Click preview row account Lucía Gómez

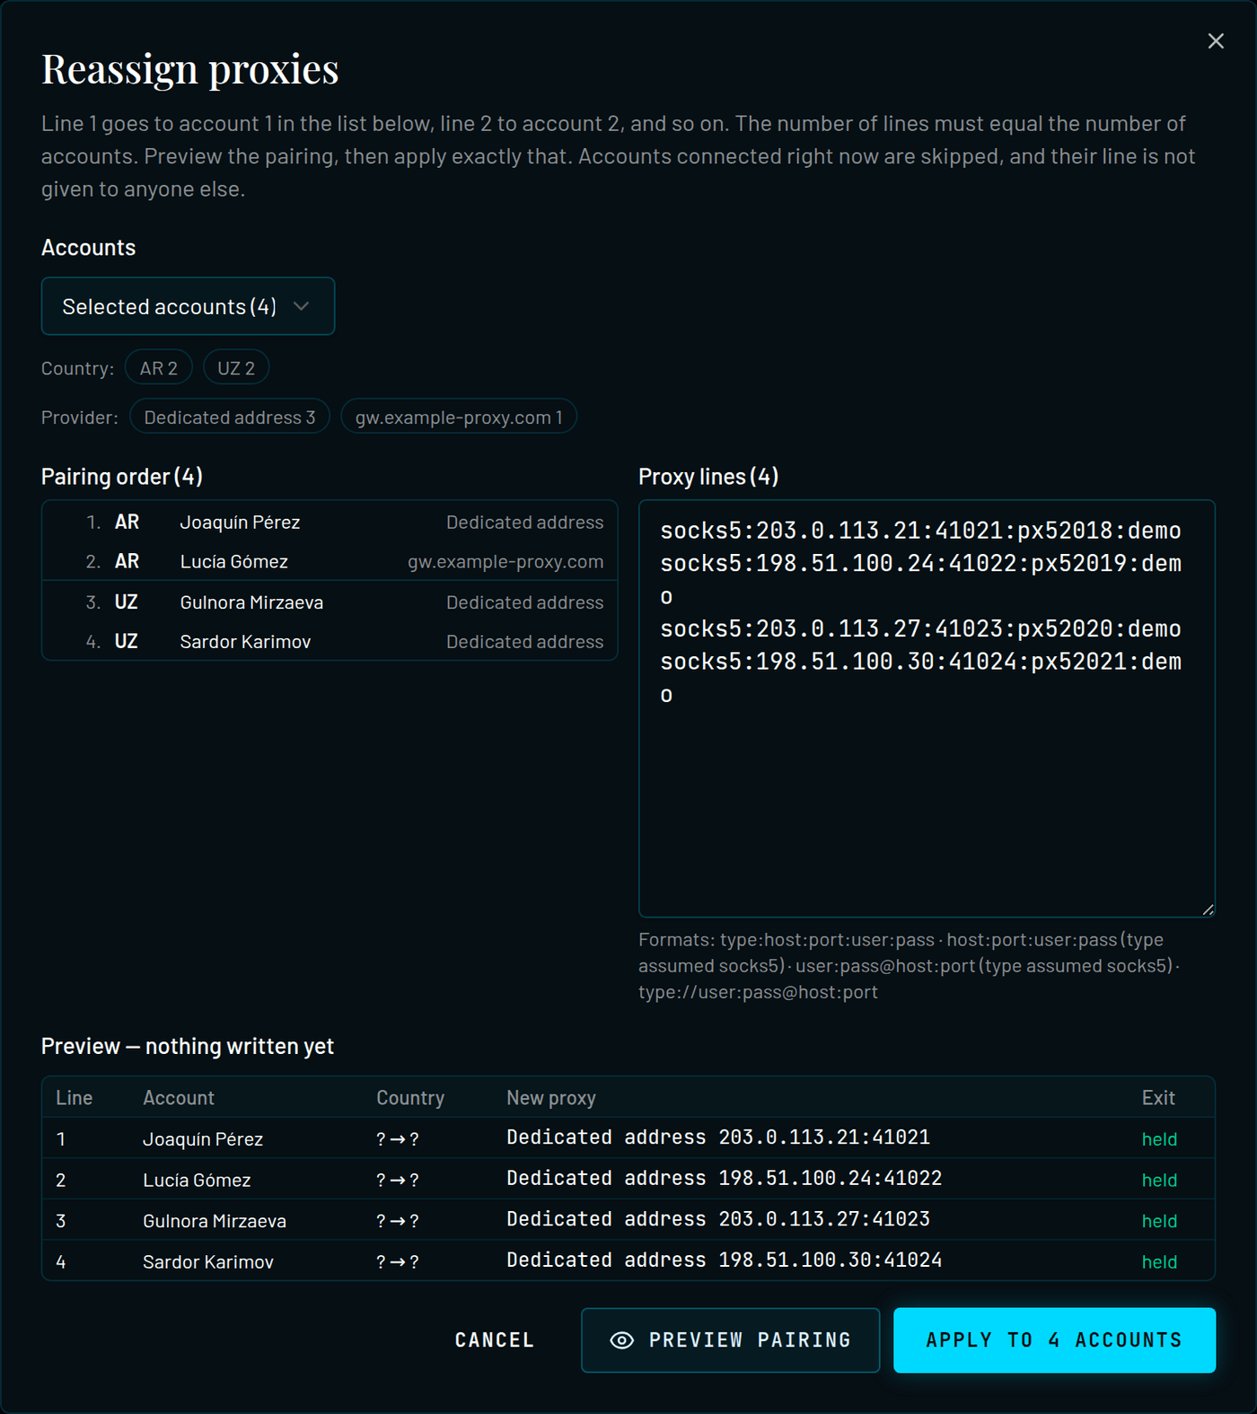(197, 1181)
